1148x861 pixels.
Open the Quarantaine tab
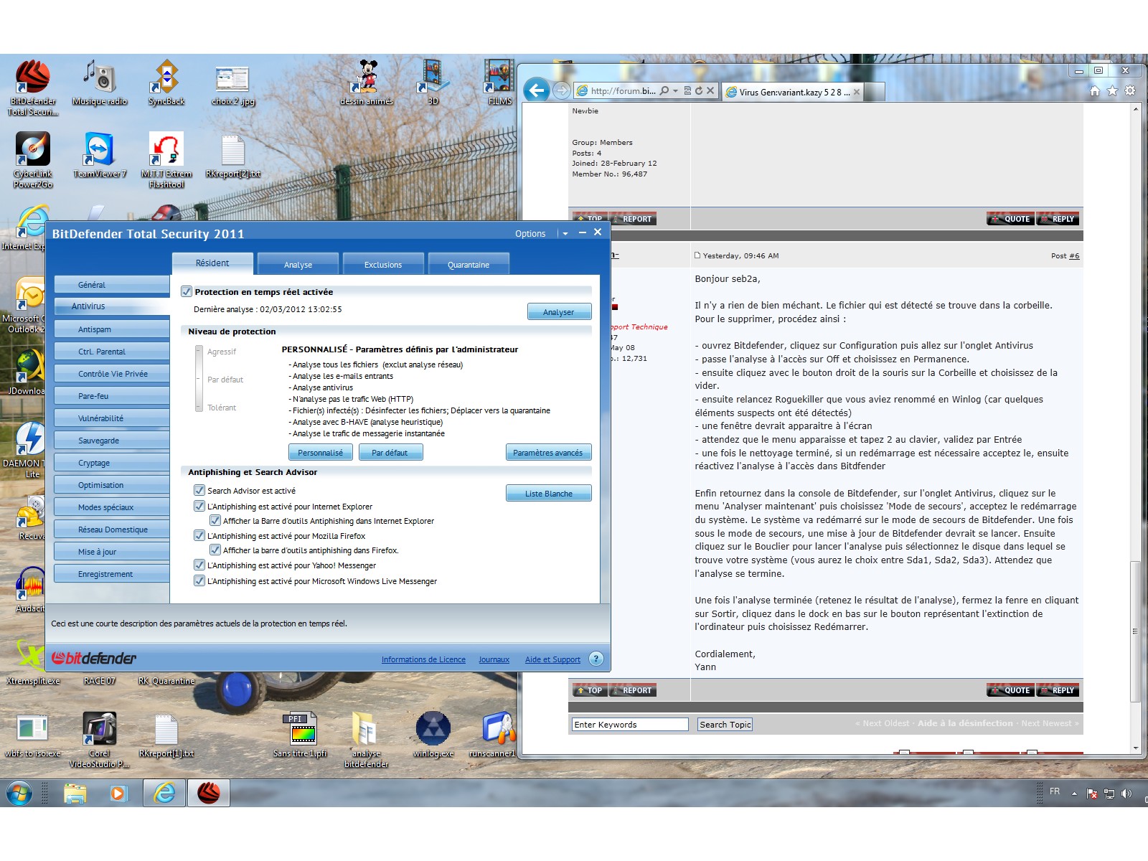[469, 264]
